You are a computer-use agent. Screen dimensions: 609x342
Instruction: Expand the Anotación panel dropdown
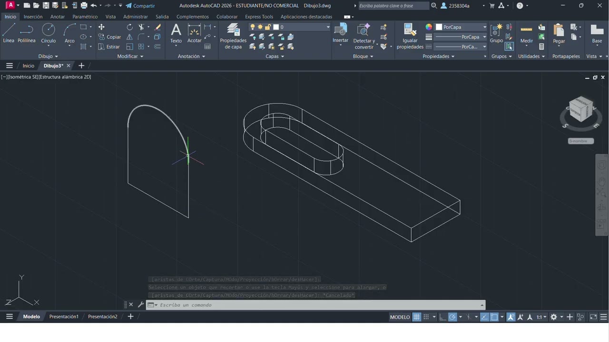click(x=191, y=56)
